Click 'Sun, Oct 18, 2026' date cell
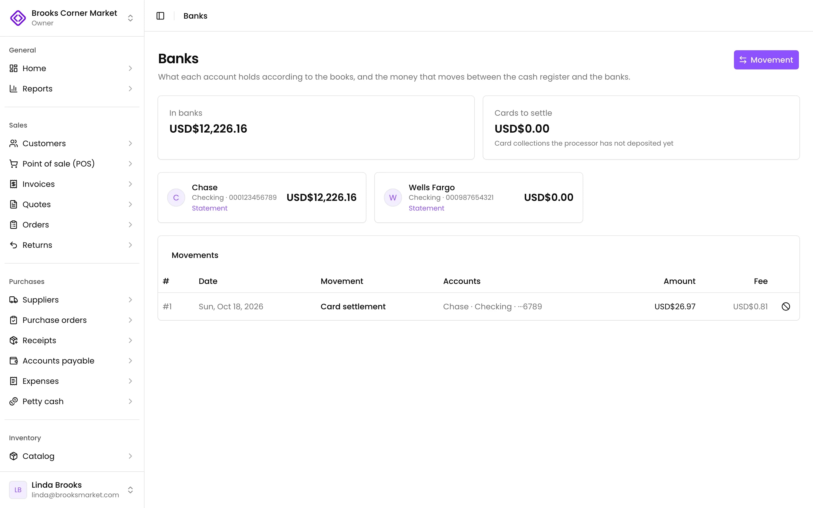This screenshot has height=508, width=813. (x=231, y=306)
